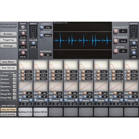Select the BlackSnare Z1 mic sample slot
The width and height of the screenshot is (139, 139).
pyautogui.click(x=25, y=112)
